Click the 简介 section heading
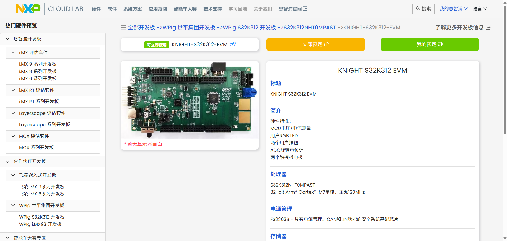507x241 pixels. 276,111
